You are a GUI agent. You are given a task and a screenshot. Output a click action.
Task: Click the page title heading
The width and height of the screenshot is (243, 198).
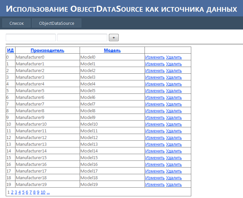point(122,9)
